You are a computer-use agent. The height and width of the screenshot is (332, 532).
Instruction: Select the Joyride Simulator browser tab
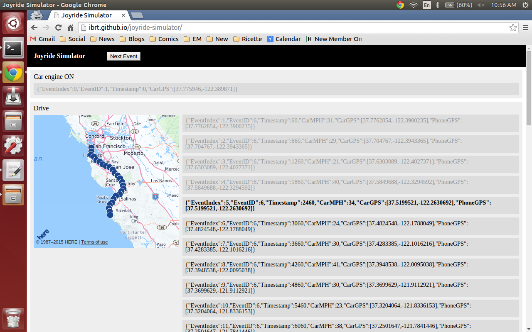(x=86, y=15)
